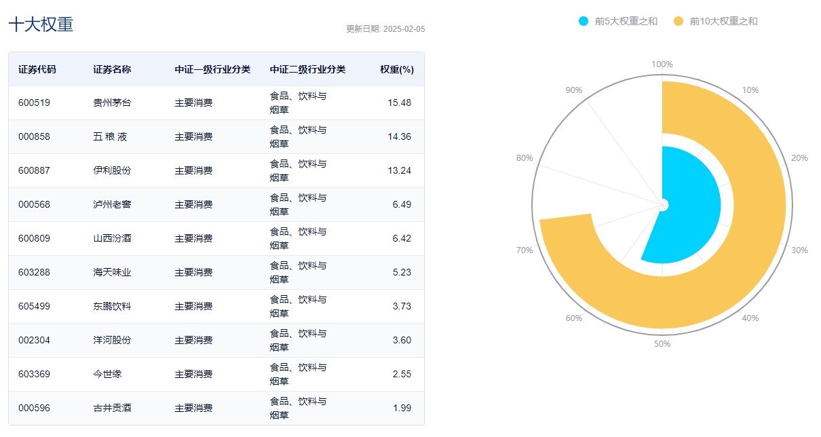The height and width of the screenshot is (437, 821).
Task: Select the 泸州老窖 name cell
Action: (x=112, y=204)
